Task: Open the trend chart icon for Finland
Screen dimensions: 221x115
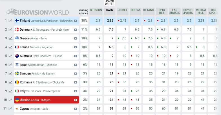Action: 10,21
